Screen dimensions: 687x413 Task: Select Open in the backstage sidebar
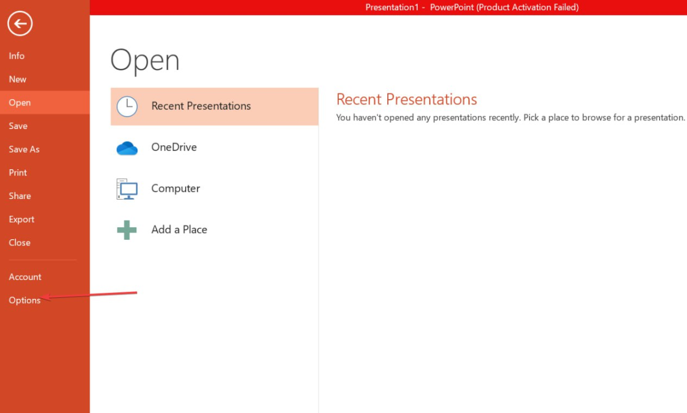coord(45,103)
